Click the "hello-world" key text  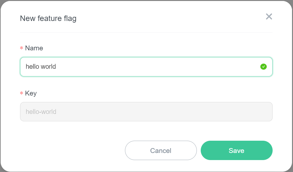click(x=41, y=112)
